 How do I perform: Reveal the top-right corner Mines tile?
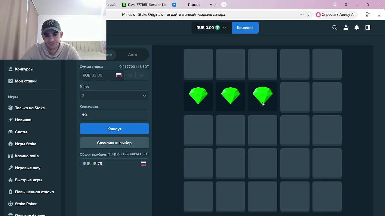pyautogui.click(x=327, y=64)
